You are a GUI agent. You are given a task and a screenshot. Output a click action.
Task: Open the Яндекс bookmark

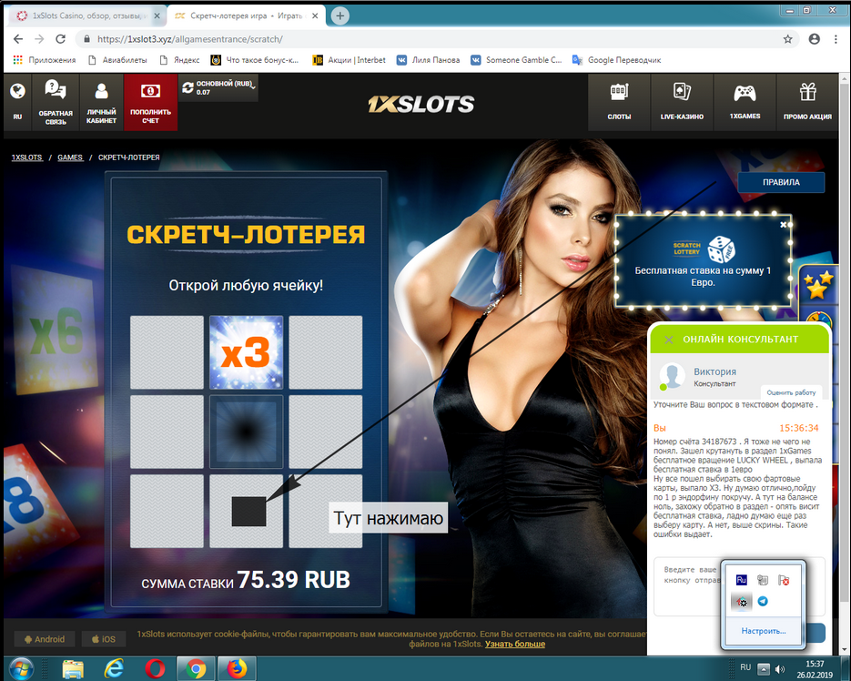point(179,60)
